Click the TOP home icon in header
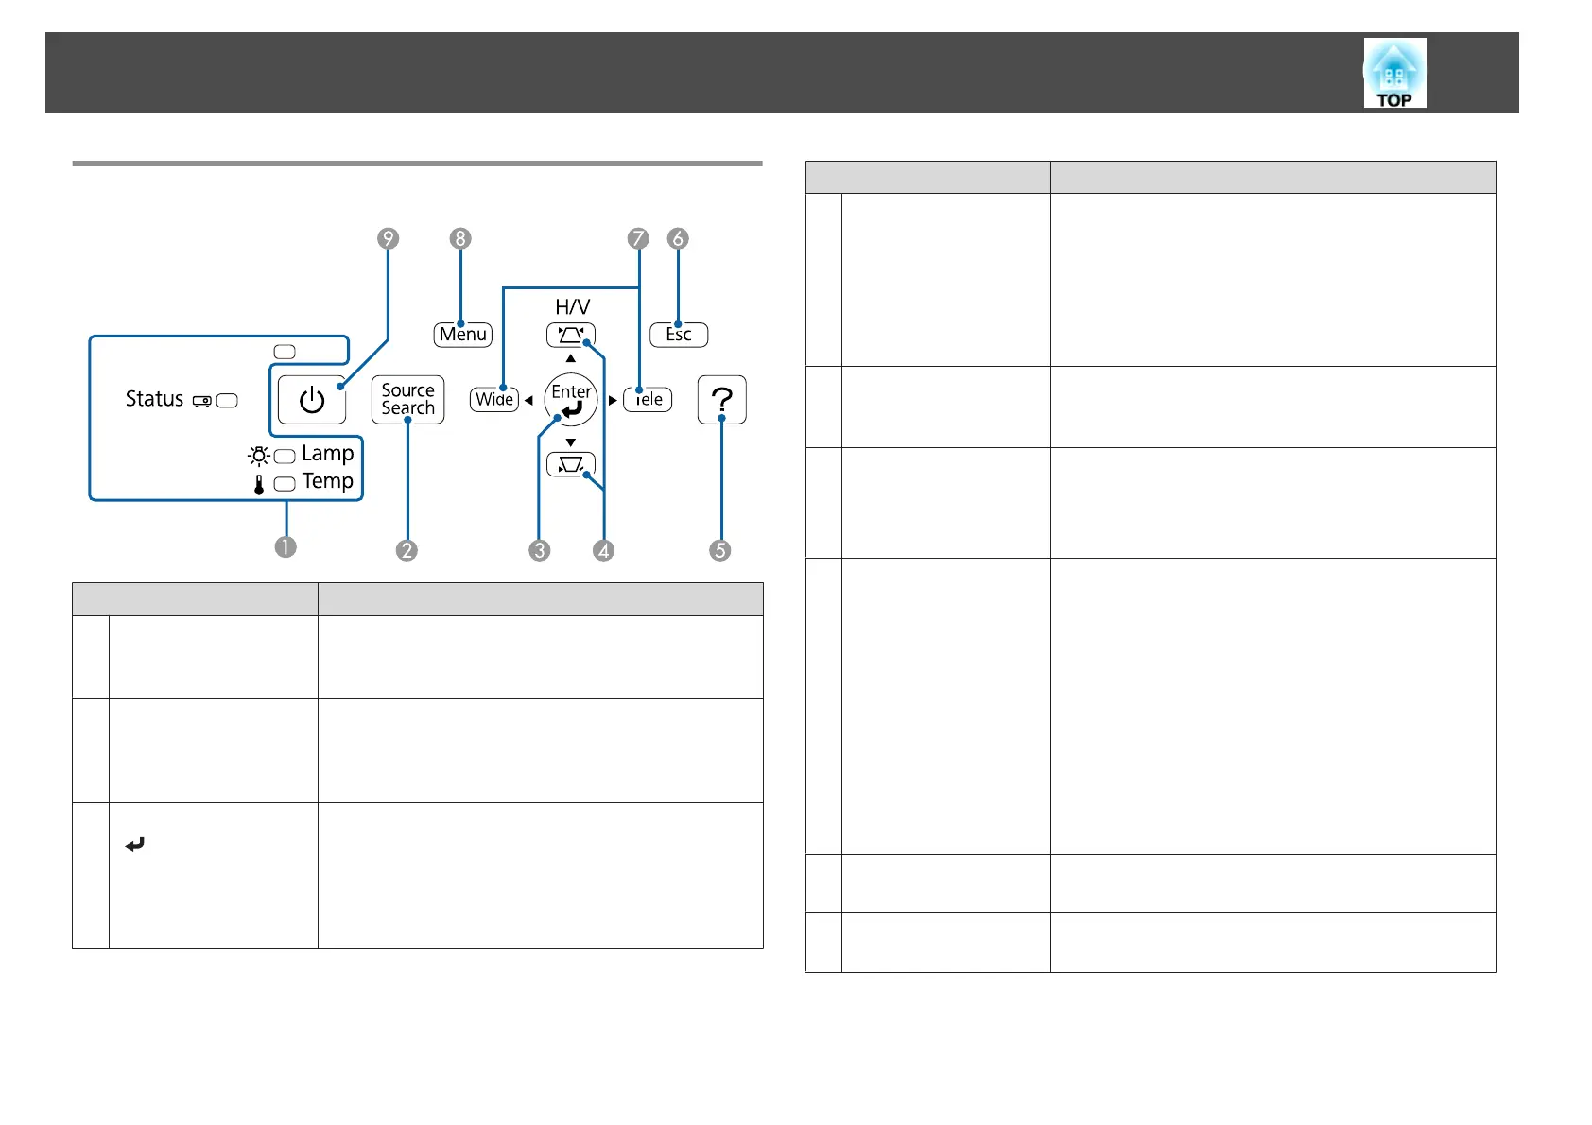Viewport: 1592px width, 1125px height. point(1394,73)
